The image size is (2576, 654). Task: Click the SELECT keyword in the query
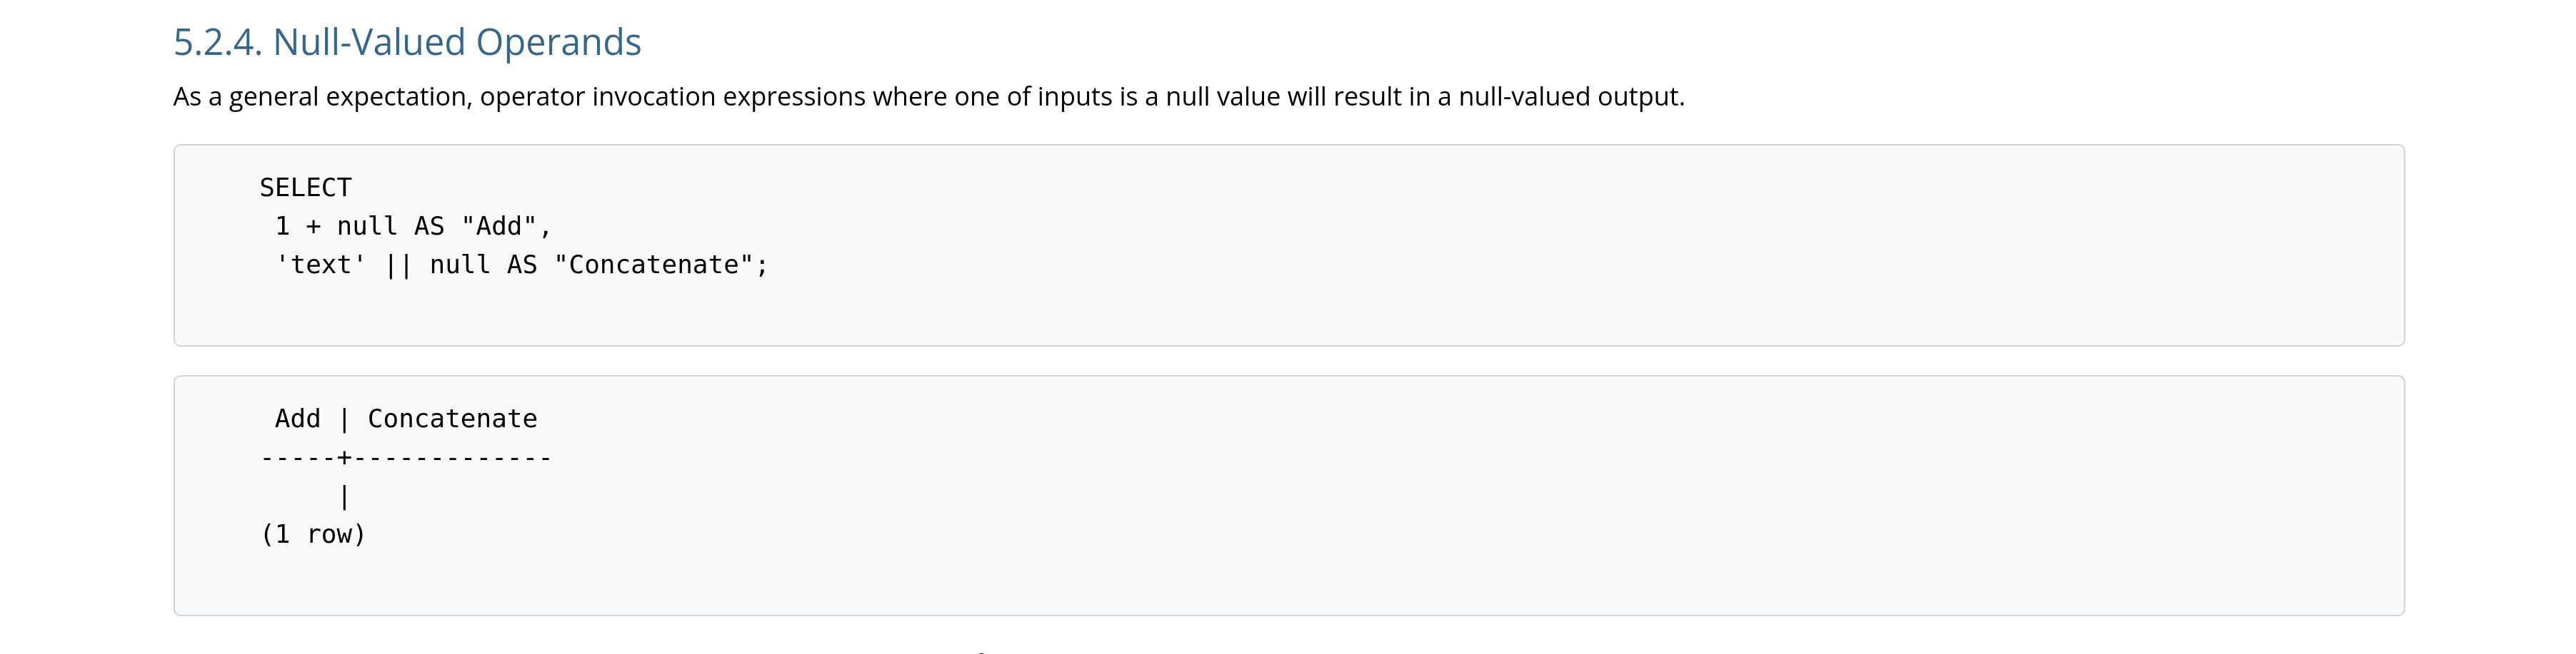click(x=305, y=188)
